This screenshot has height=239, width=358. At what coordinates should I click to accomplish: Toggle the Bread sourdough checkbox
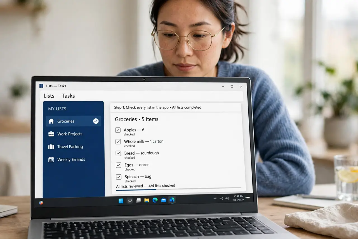coord(119,153)
